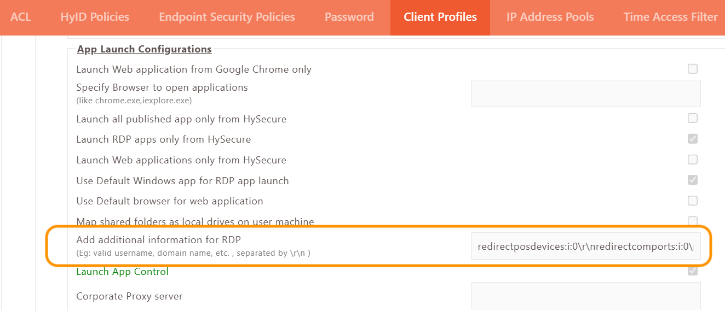Go to Endpoint Security Policies tab

tap(227, 17)
